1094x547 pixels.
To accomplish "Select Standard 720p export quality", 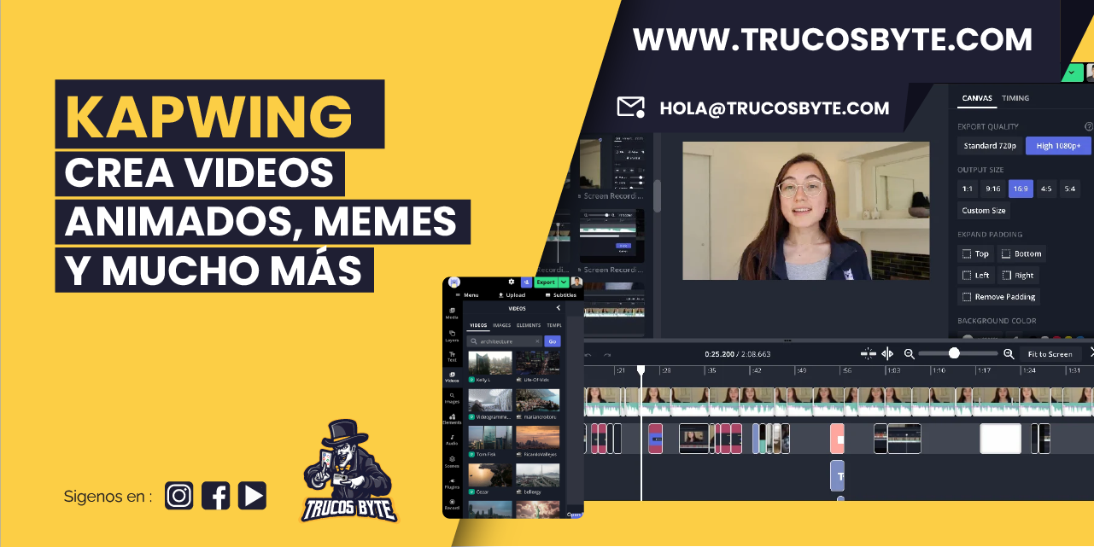I will (990, 146).
